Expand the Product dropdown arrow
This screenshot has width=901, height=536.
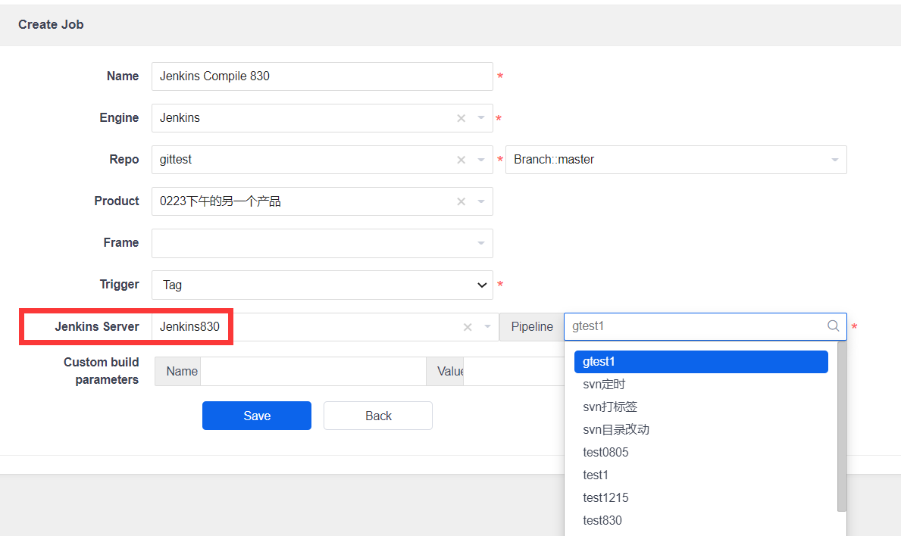coord(480,201)
